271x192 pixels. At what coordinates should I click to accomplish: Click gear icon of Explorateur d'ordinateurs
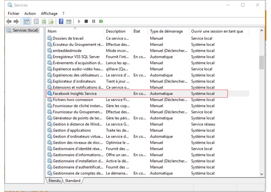tap(50, 81)
